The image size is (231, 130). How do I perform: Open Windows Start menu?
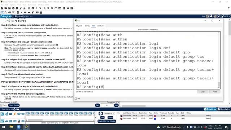[4, 127]
